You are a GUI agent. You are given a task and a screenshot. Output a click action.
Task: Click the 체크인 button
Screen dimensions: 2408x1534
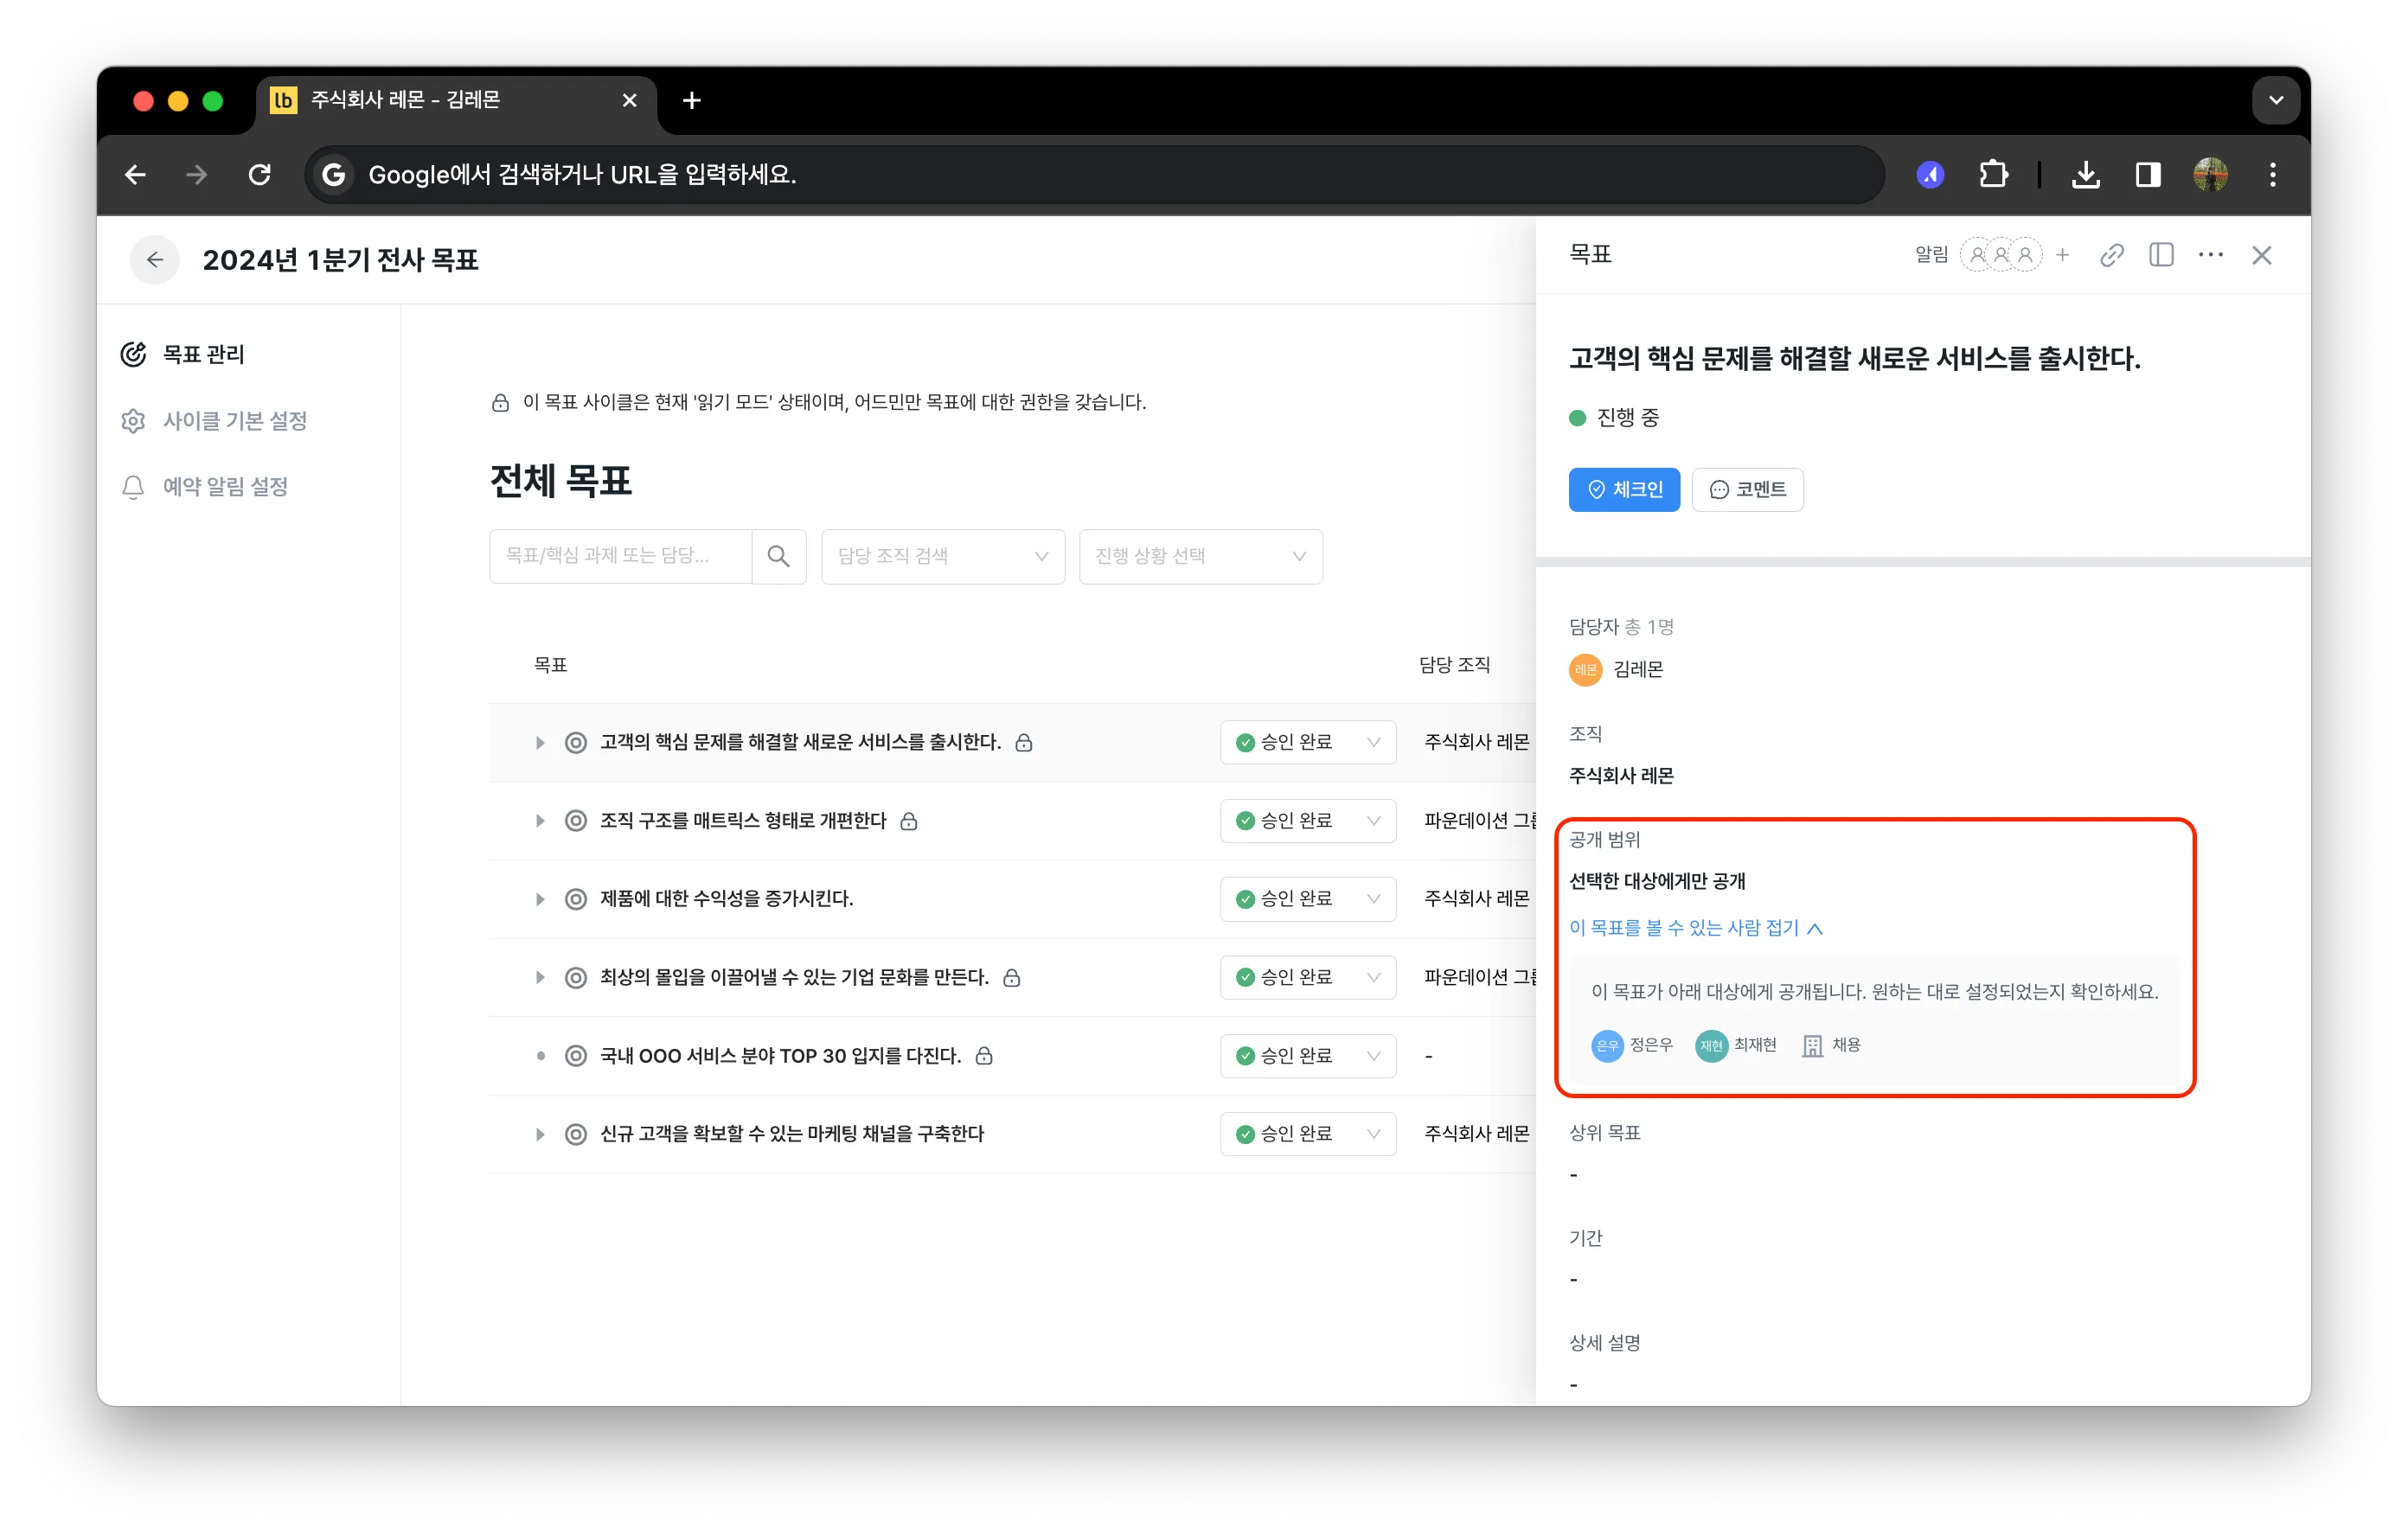(x=1624, y=490)
